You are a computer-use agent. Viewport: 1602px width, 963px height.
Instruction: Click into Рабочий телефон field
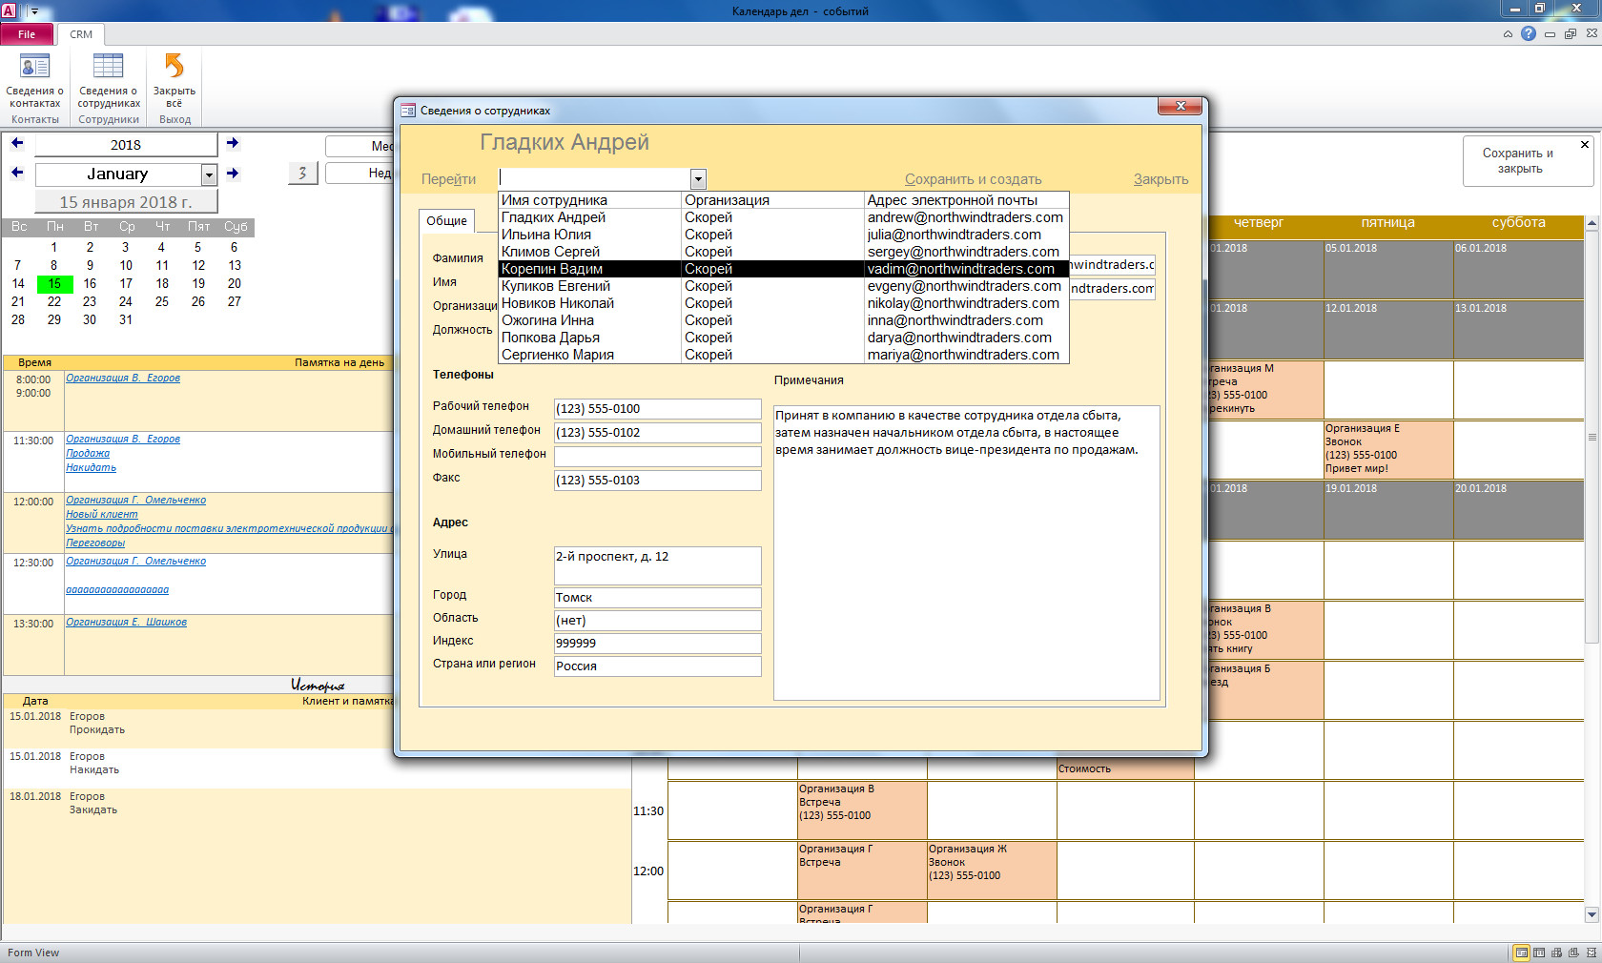pyautogui.click(x=657, y=409)
